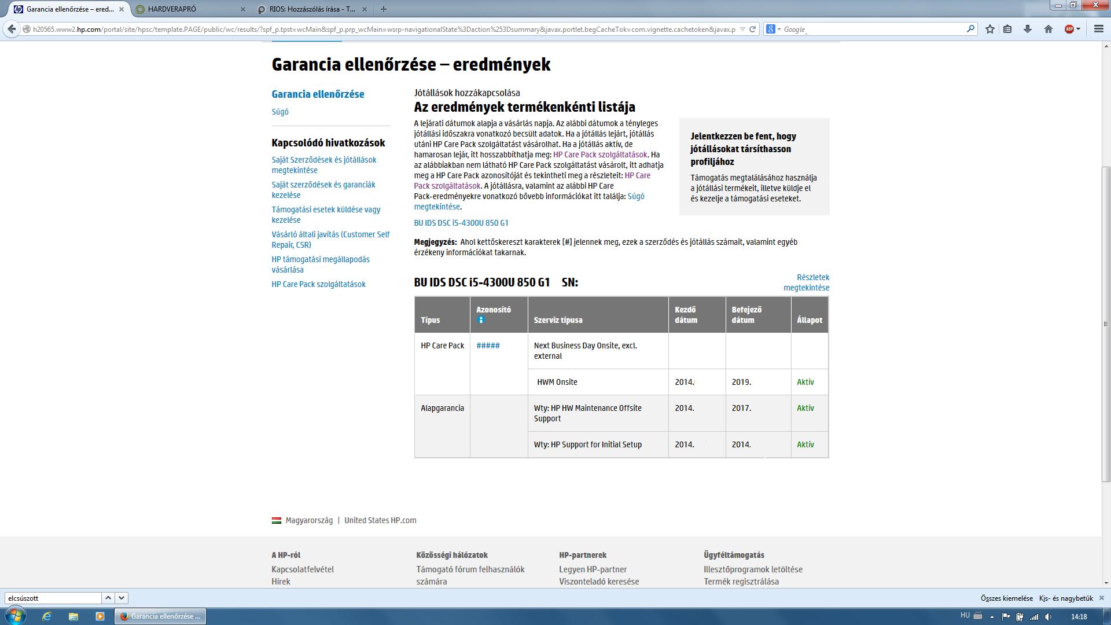Image resolution: width=1111 pixels, height=625 pixels.
Task: Open the Garancia ellenőrzése sidebar link
Action: [x=318, y=94]
